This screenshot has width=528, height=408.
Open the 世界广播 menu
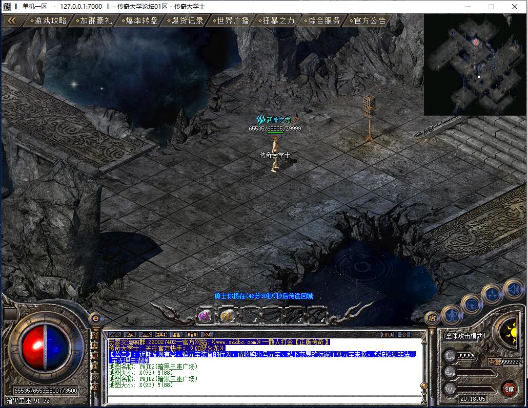point(231,21)
